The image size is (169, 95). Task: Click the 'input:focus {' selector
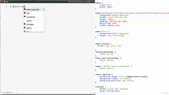tap(102, 31)
